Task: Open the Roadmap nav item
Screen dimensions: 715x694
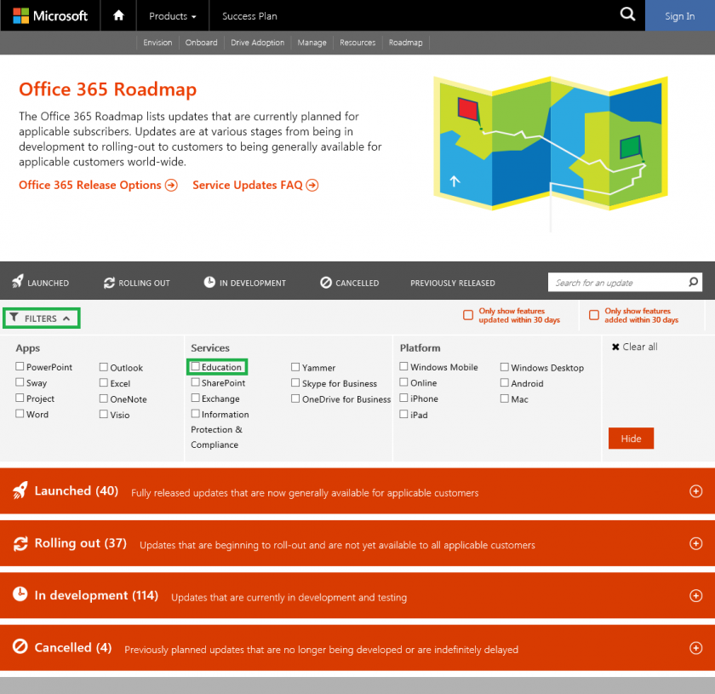Action: coord(405,43)
